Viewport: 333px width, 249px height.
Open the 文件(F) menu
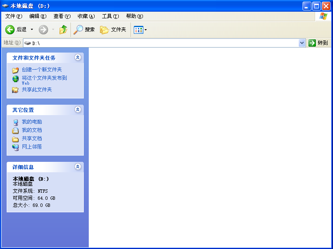[14, 16]
